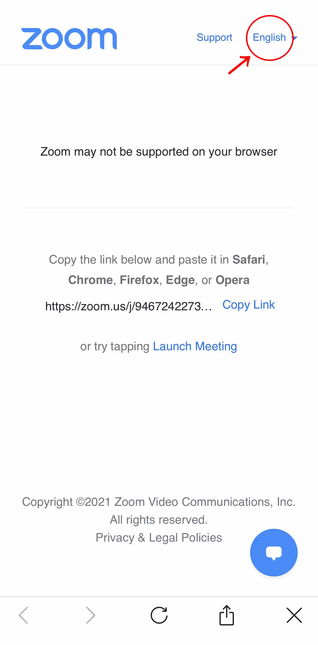
Task: Go forward with the browser forward arrow
Action: pos(90,615)
